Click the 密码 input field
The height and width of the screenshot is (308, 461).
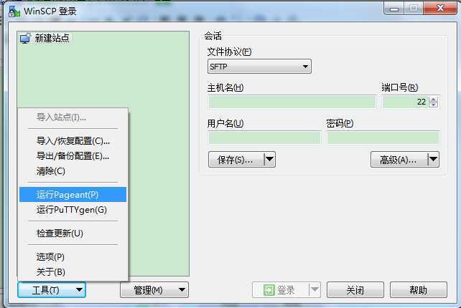[383, 138]
